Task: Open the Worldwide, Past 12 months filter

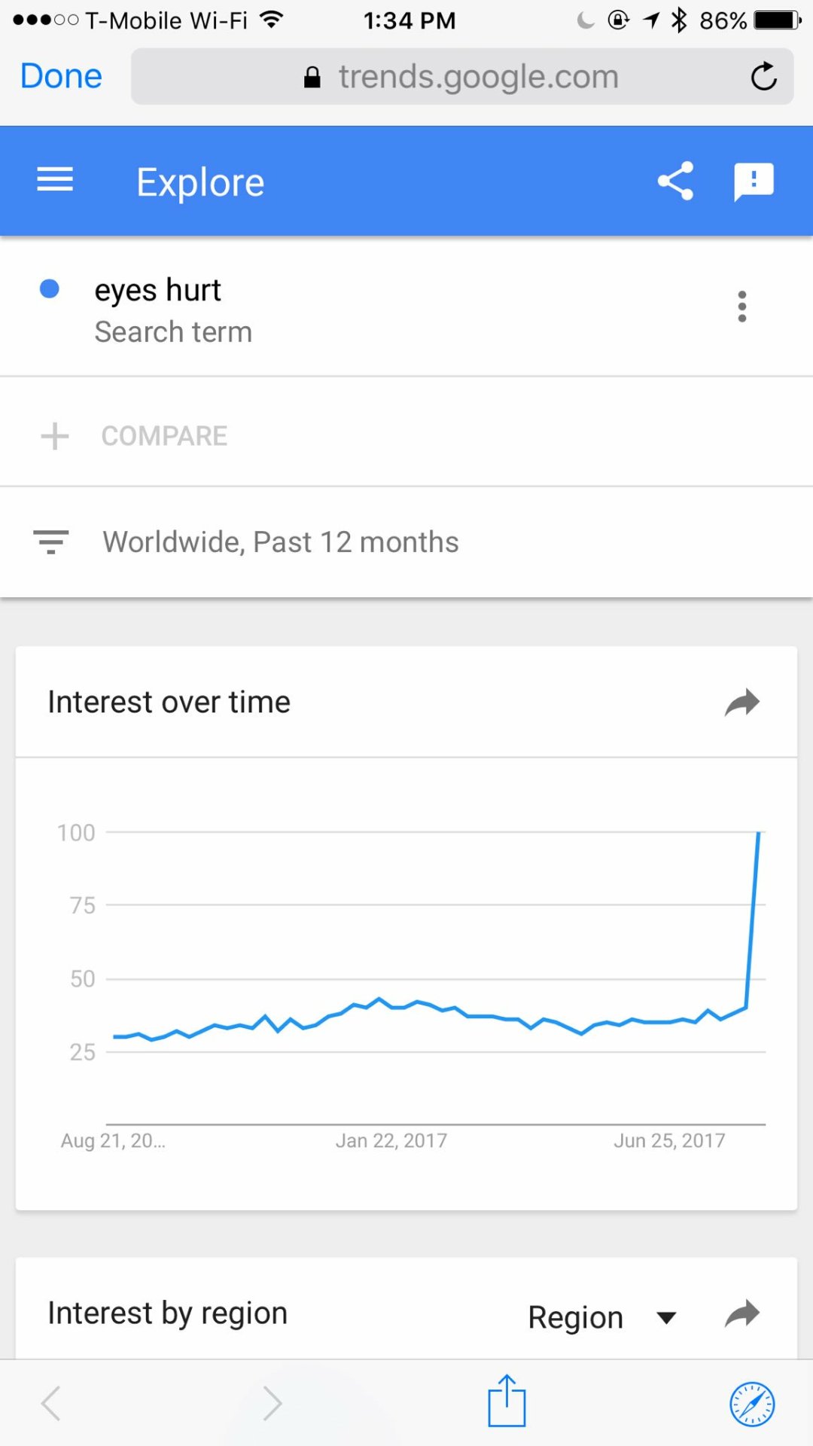Action: (281, 542)
